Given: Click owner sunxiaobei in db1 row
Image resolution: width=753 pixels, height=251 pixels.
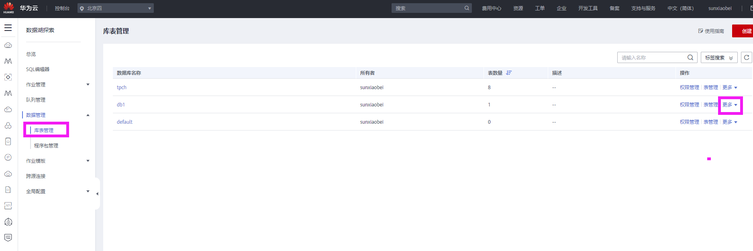Looking at the screenshot, I should [x=372, y=104].
